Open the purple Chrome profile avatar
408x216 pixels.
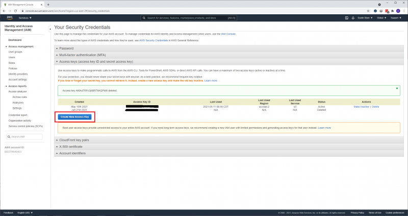pyautogui.click(x=398, y=11)
